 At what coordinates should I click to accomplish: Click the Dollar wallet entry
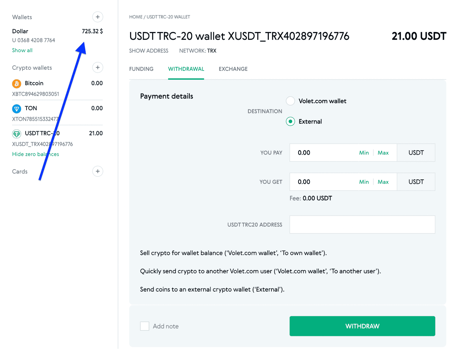pos(20,31)
